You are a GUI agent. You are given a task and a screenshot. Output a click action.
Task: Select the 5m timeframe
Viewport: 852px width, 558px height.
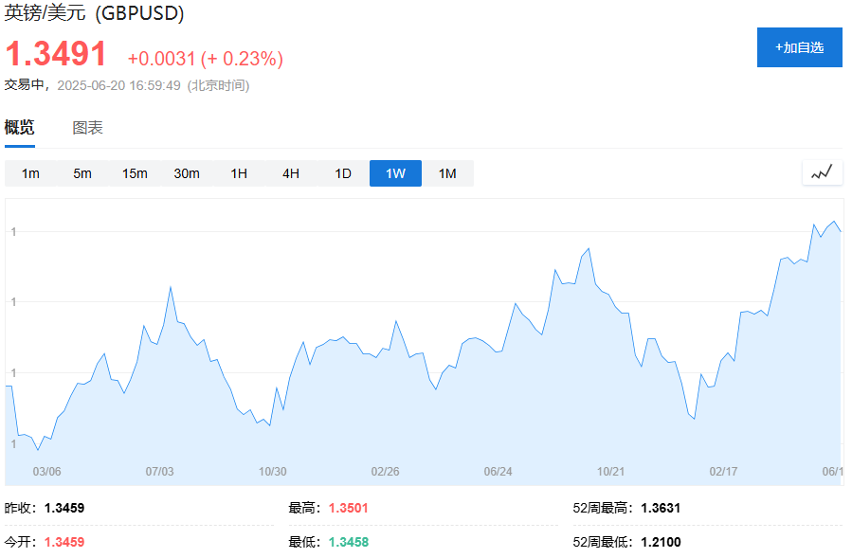(x=82, y=173)
